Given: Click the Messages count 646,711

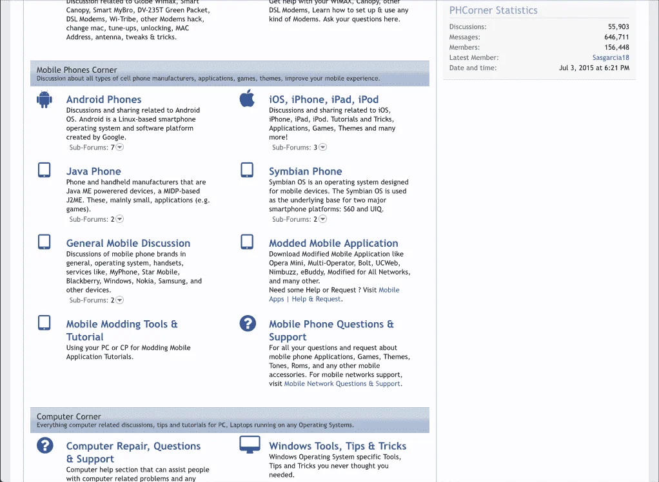Looking at the screenshot, I should coord(616,37).
